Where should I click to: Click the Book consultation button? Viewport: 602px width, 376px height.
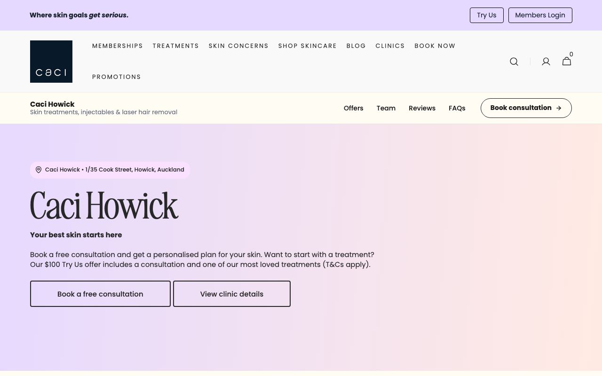526,108
